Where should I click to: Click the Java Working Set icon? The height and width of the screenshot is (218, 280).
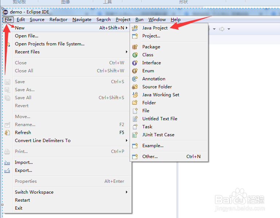pos(135,95)
